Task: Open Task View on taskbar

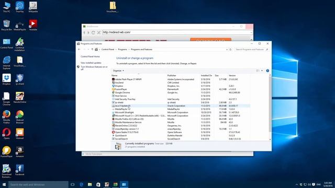Action: [72, 184]
